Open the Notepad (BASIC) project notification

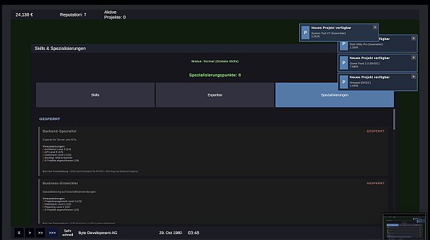click(x=377, y=82)
